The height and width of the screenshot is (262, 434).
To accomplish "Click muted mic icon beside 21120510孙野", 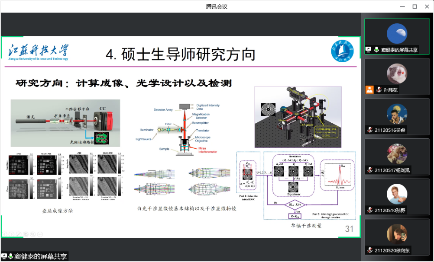I will coord(369,210).
